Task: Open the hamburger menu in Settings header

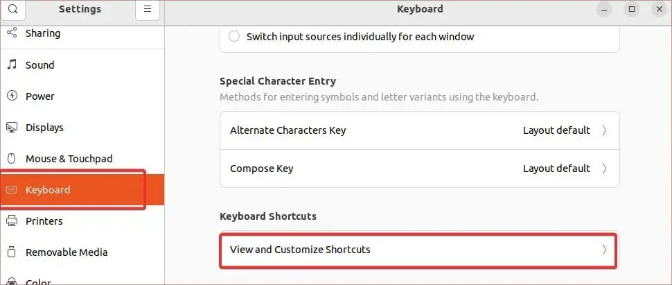Action: click(x=148, y=10)
